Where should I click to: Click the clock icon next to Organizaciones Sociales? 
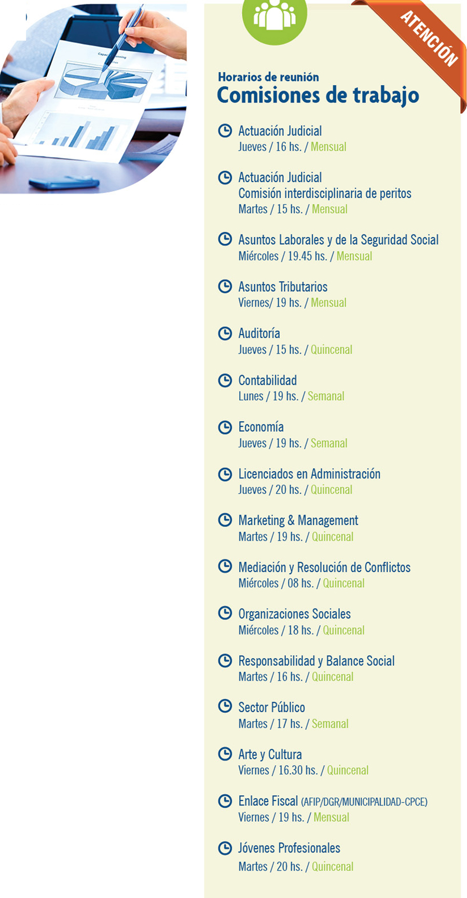pos(225,613)
